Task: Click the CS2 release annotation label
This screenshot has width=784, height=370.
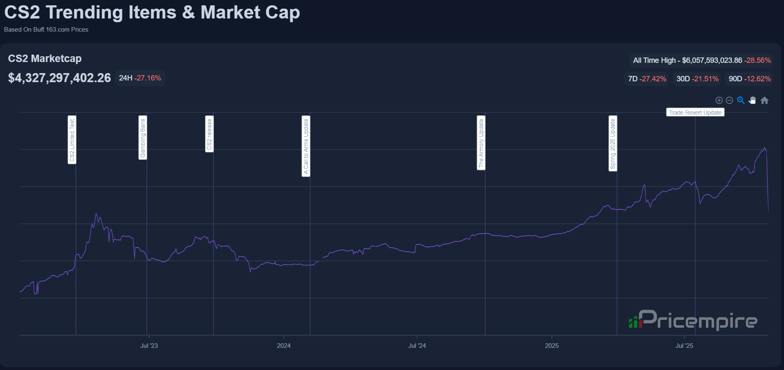Action: click(209, 134)
